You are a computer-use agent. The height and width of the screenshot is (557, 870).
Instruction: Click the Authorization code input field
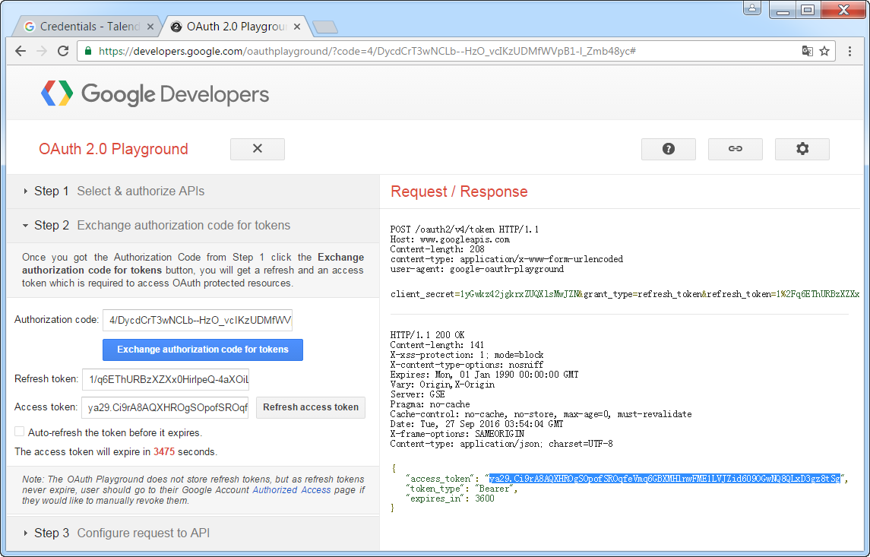pyautogui.click(x=198, y=320)
